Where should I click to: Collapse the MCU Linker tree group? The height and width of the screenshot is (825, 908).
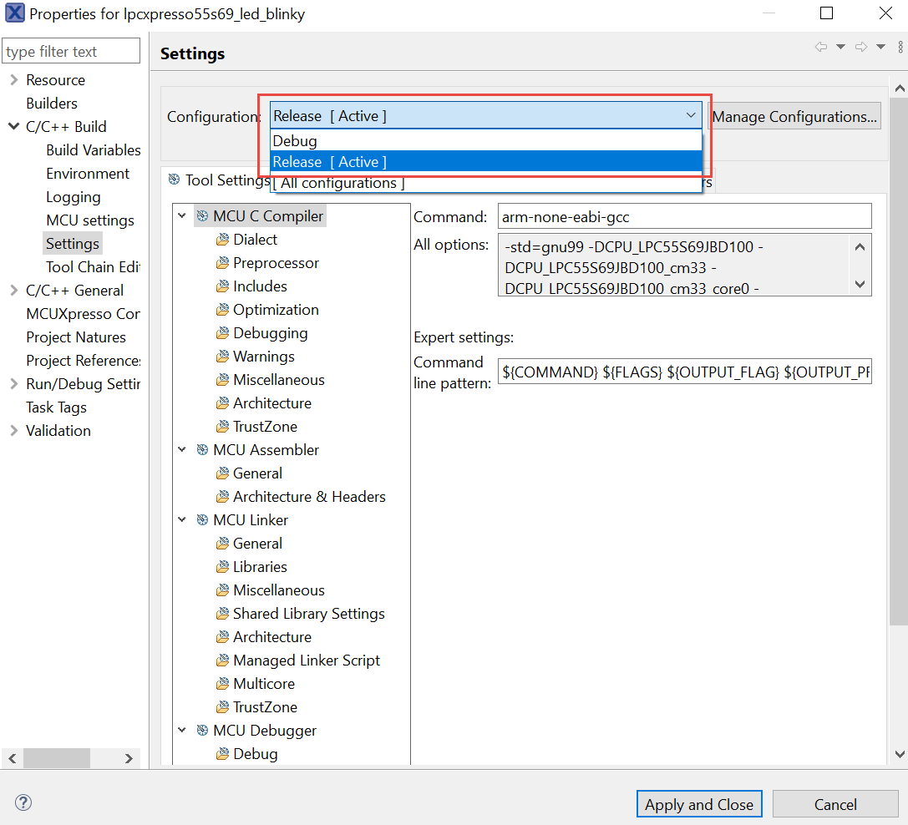click(182, 520)
